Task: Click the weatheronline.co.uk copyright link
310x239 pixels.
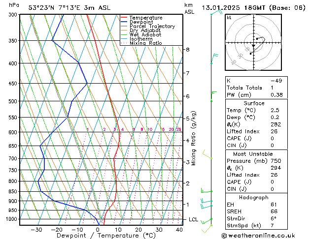Action: point(258,236)
